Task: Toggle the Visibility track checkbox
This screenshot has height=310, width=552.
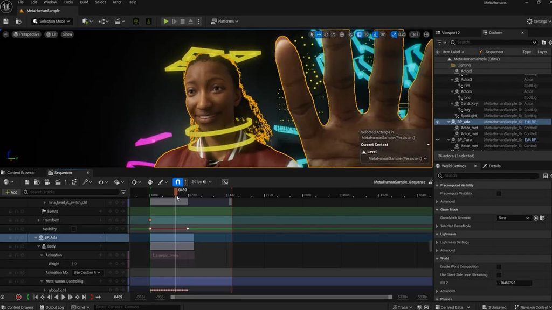Action: [73, 229]
